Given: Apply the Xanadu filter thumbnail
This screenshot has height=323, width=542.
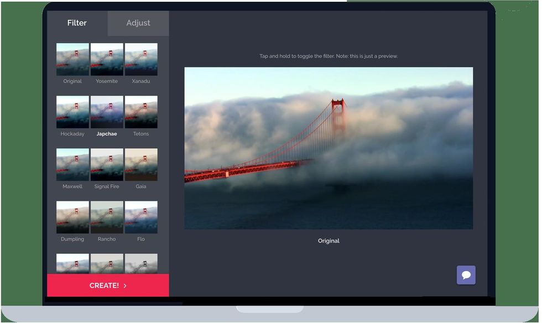Looking at the screenshot, I should click(141, 59).
